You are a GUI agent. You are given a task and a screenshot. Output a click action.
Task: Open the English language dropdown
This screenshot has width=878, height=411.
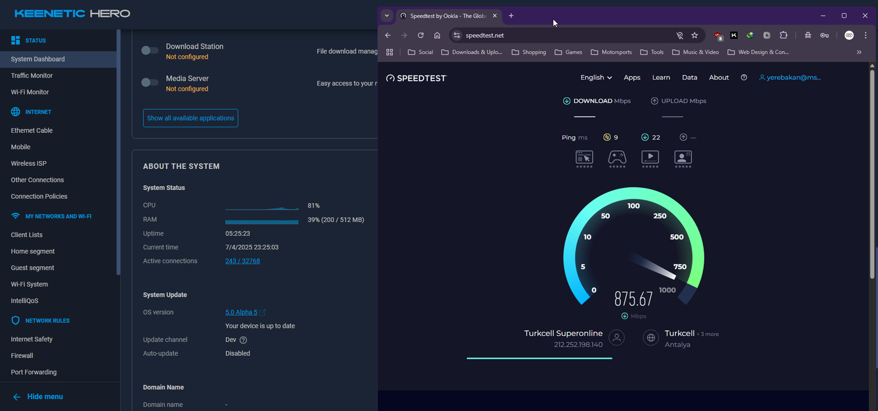(596, 77)
